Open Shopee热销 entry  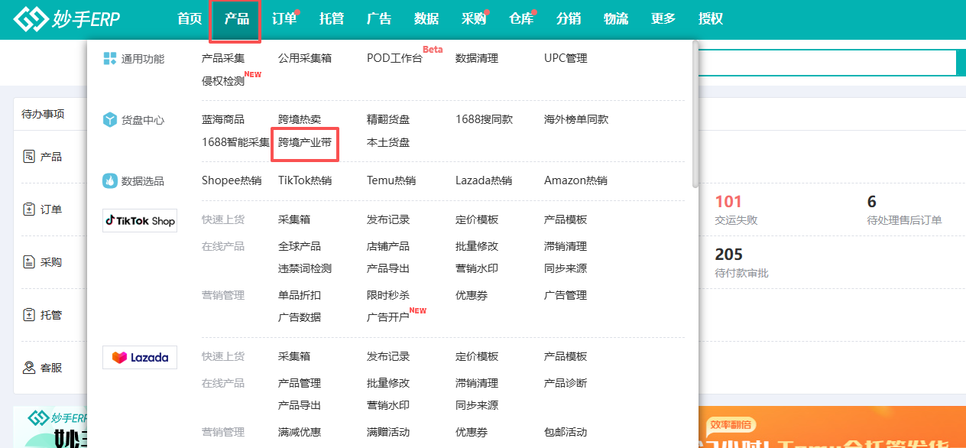coord(232,180)
